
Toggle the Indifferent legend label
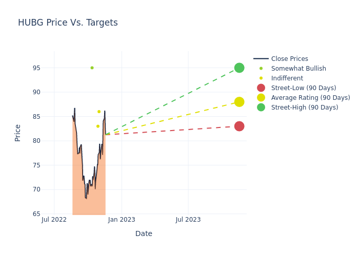coord(287,78)
